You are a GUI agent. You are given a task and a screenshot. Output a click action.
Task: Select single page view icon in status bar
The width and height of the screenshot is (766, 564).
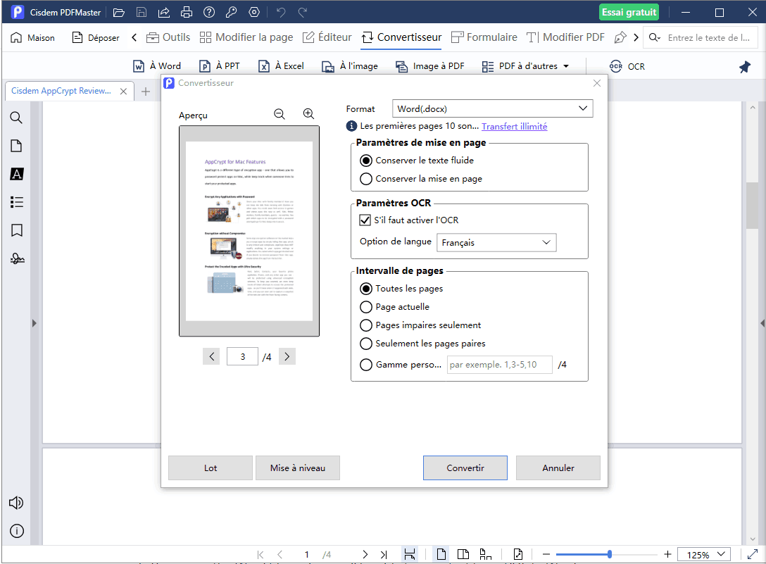coord(441,554)
